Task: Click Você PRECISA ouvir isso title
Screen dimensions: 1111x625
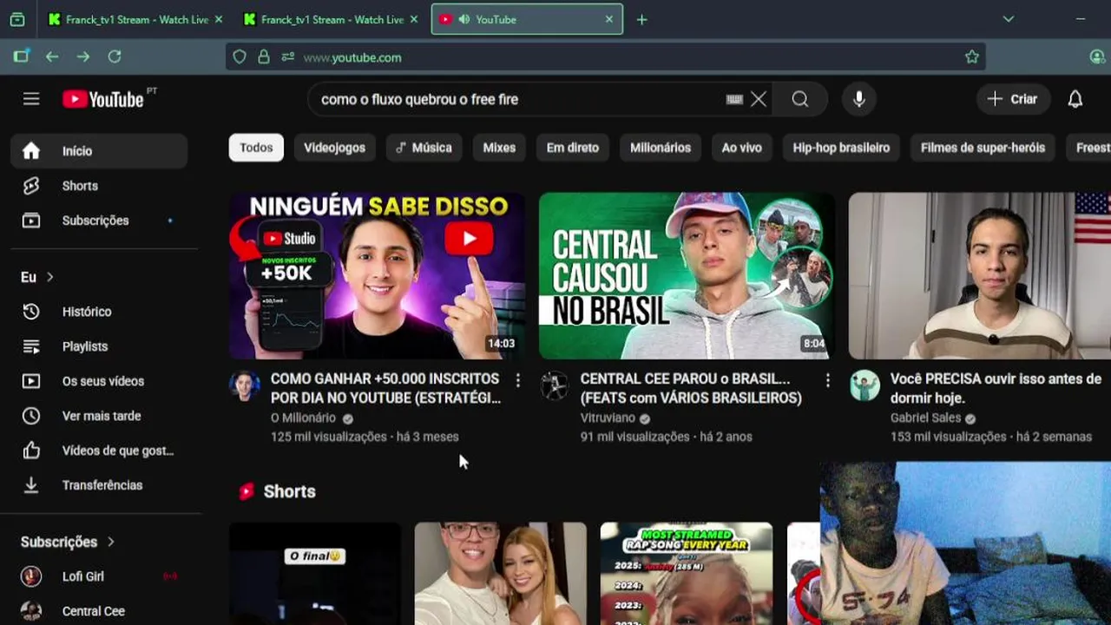Action: pyautogui.click(x=996, y=388)
